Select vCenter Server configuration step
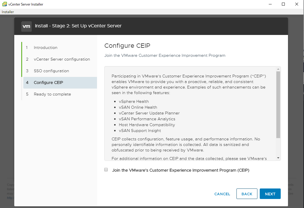The height and width of the screenshot is (208, 304). (62, 59)
